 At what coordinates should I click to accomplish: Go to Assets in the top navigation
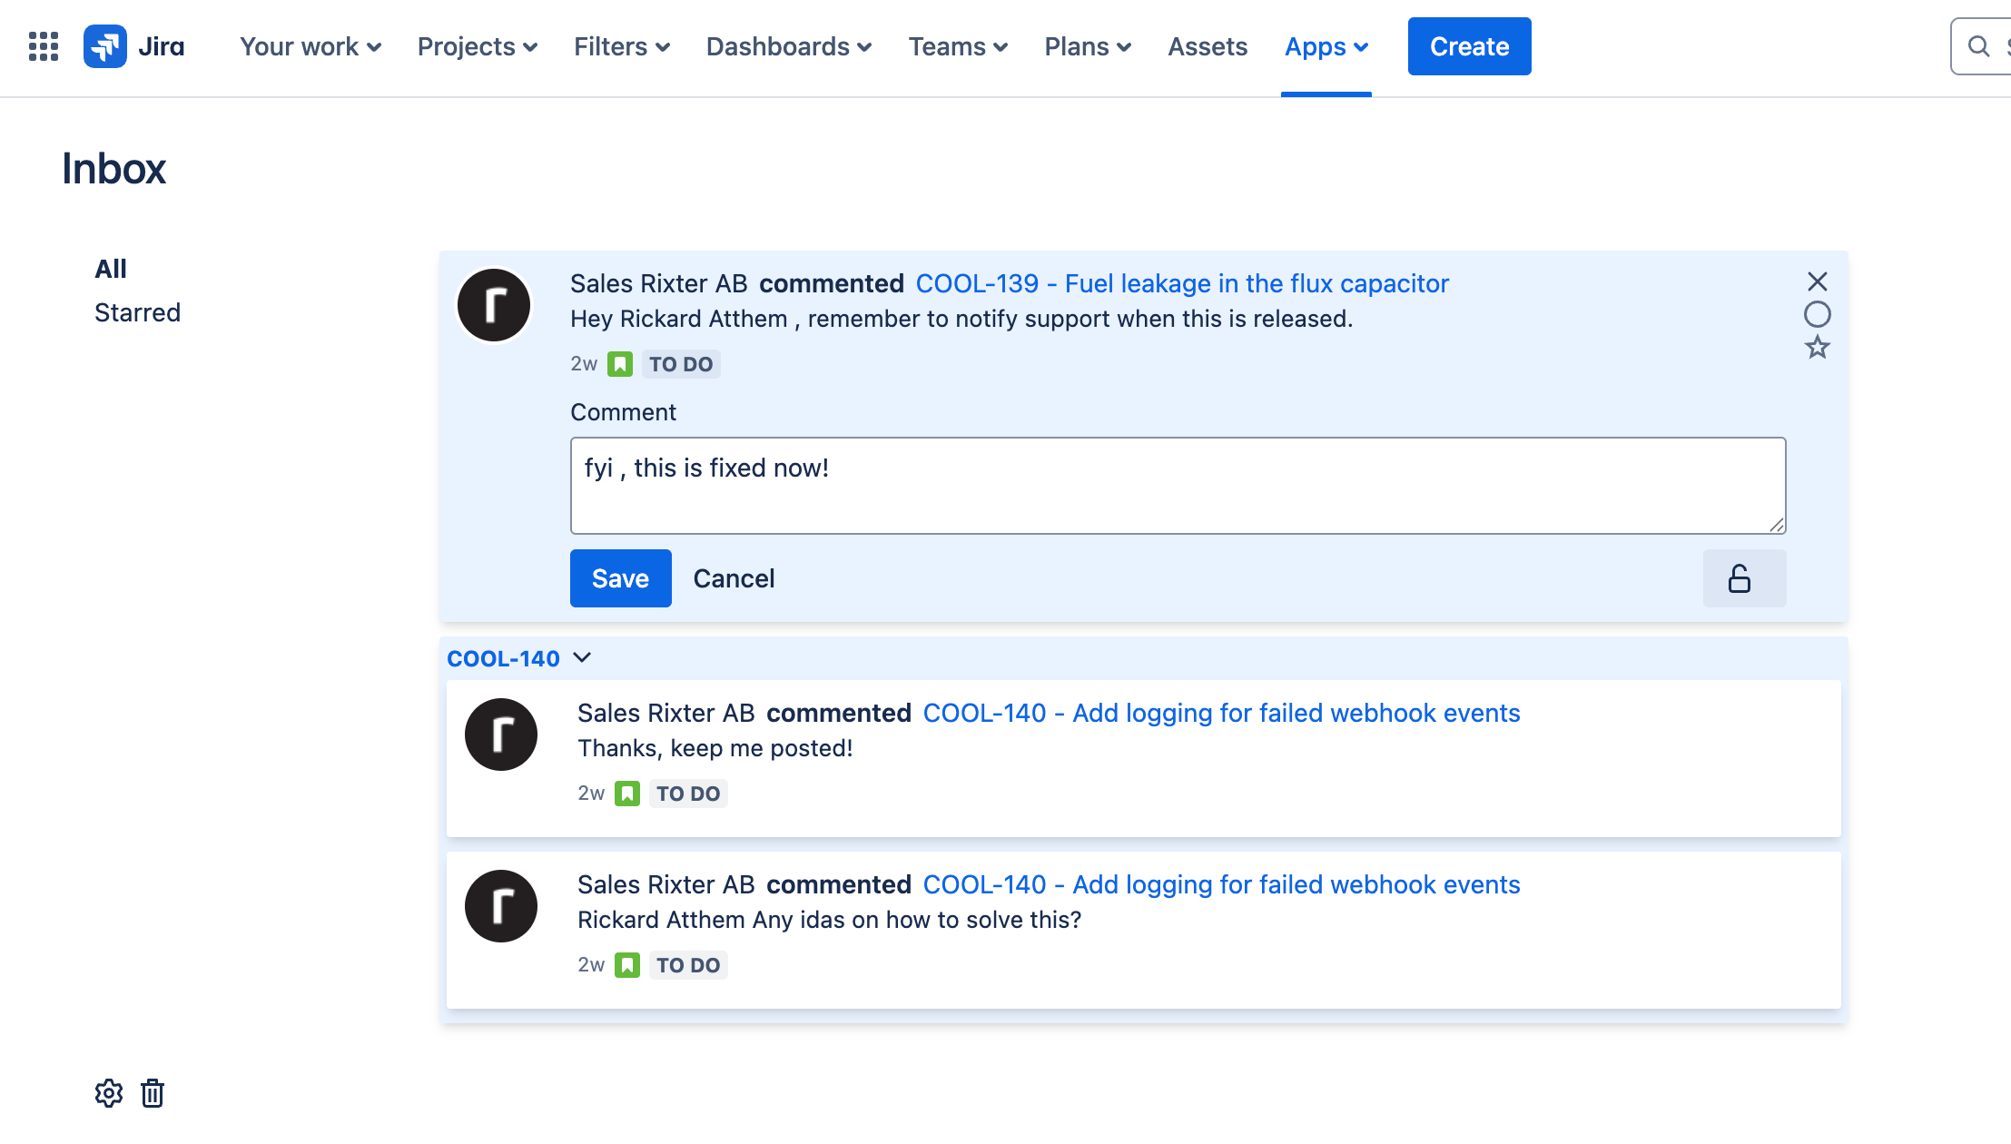pos(1208,46)
